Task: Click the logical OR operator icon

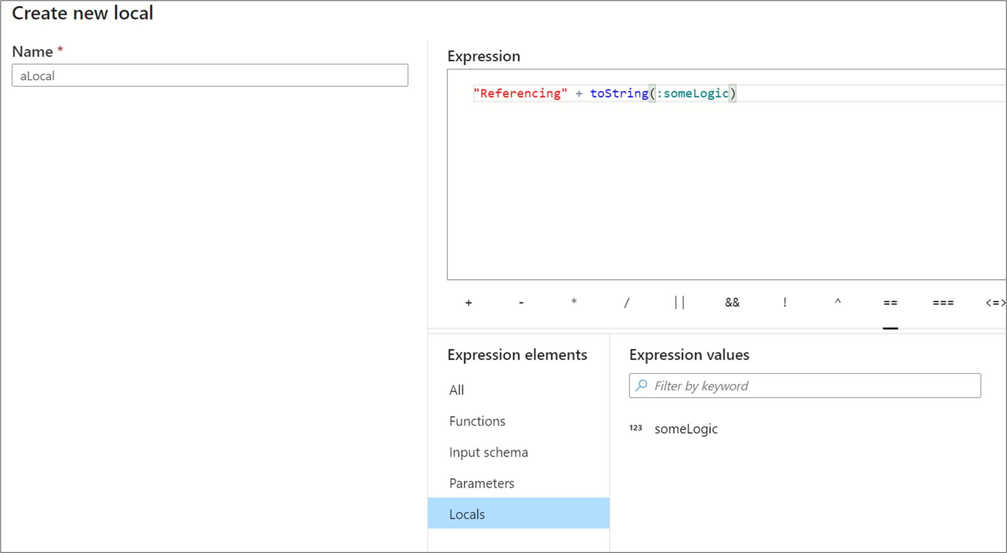Action: [x=678, y=302]
